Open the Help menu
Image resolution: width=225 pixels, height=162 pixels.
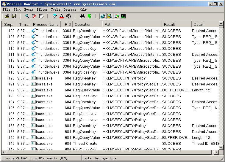[x=83, y=10]
